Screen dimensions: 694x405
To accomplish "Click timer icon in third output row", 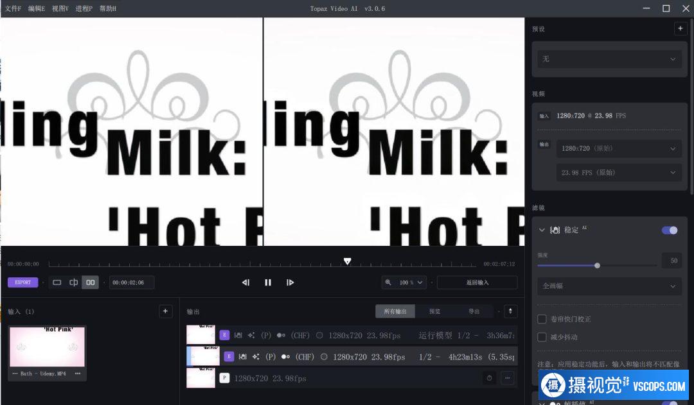I will (x=489, y=378).
